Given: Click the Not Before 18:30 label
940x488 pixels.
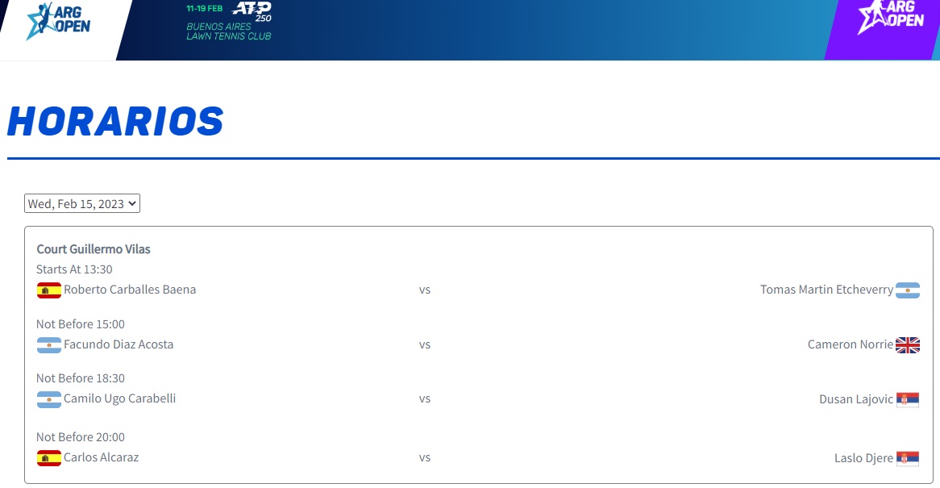Looking at the screenshot, I should (x=81, y=377).
